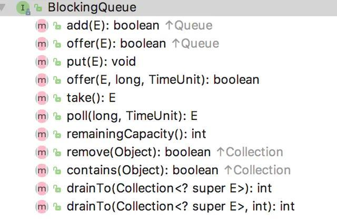The height and width of the screenshot is (220, 337).
Task: Click the public-access lock icon beside BlockingQueue
Action: tap(37, 8)
